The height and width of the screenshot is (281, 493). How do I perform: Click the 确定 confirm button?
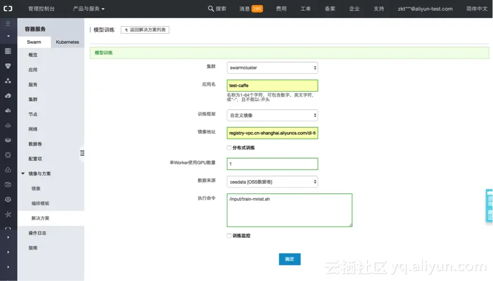(x=290, y=259)
